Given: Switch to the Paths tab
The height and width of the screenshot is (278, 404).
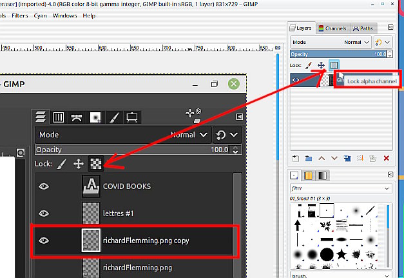Looking at the screenshot, I should [363, 28].
